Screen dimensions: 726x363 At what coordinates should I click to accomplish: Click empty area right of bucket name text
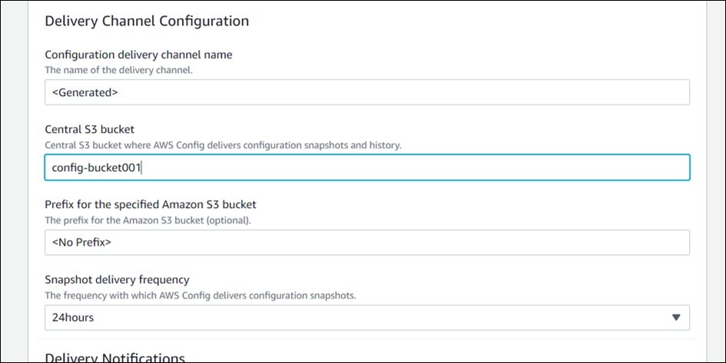[423, 167]
